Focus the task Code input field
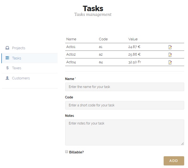 [x=125, y=105]
